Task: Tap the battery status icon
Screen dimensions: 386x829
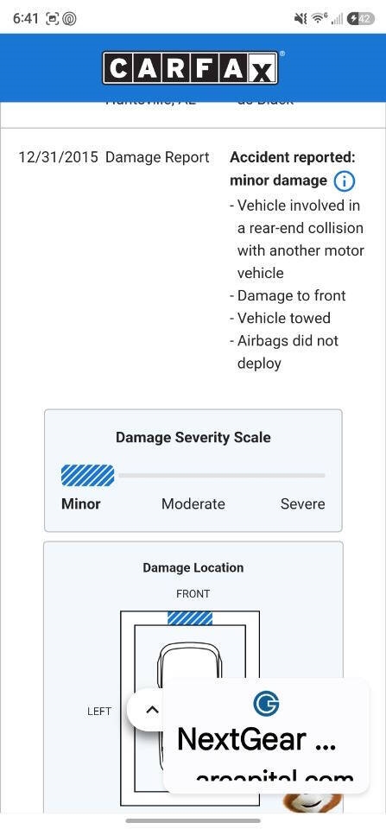Action: [361, 19]
